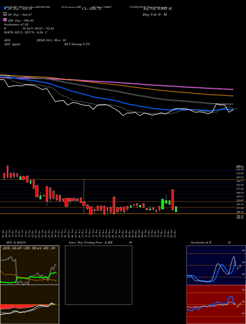Click the 'BUY Slowing @ 2%' ADX signal
The width and height of the screenshot is (246, 324).
coord(77,44)
